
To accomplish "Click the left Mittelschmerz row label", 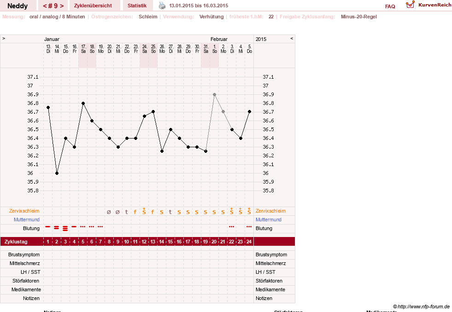I will 25,263.
